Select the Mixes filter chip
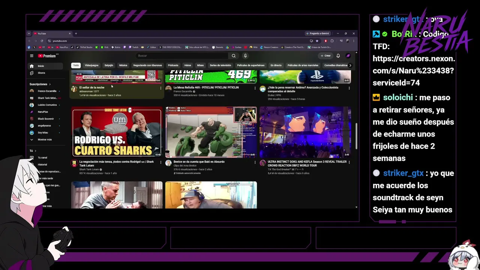 201,65
